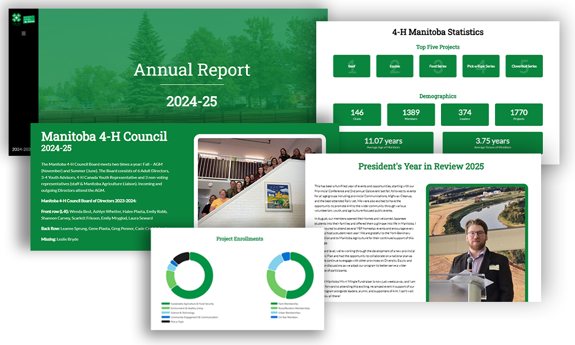Click the Sustainable Agriculture green legend swatch
The width and height of the screenshot is (575, 345).
click(164, 304)
